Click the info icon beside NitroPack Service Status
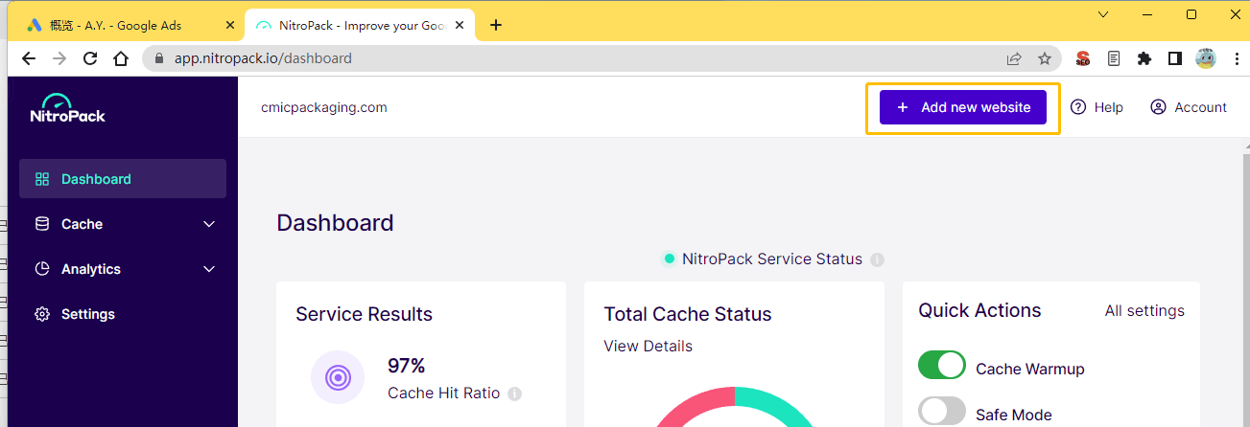The height and width of the screenshot is (427, 1250). point(877,259)
